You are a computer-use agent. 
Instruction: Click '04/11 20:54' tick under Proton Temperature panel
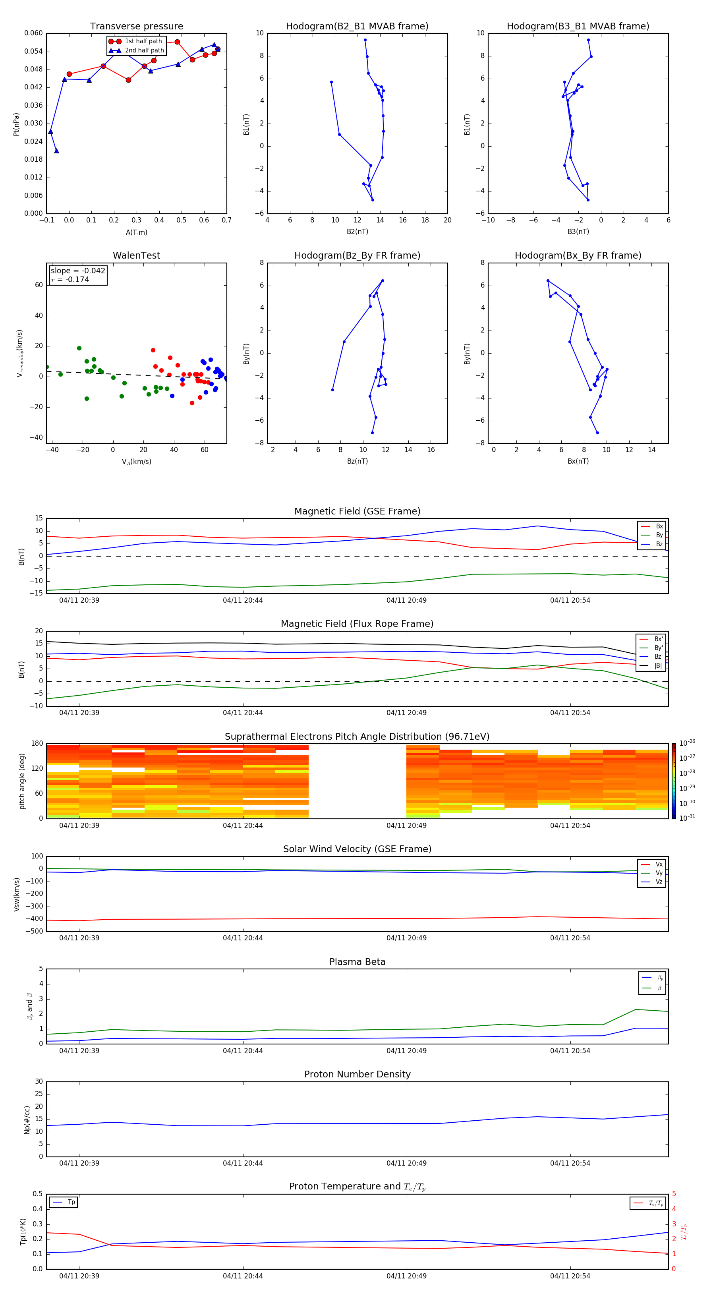570,1276
